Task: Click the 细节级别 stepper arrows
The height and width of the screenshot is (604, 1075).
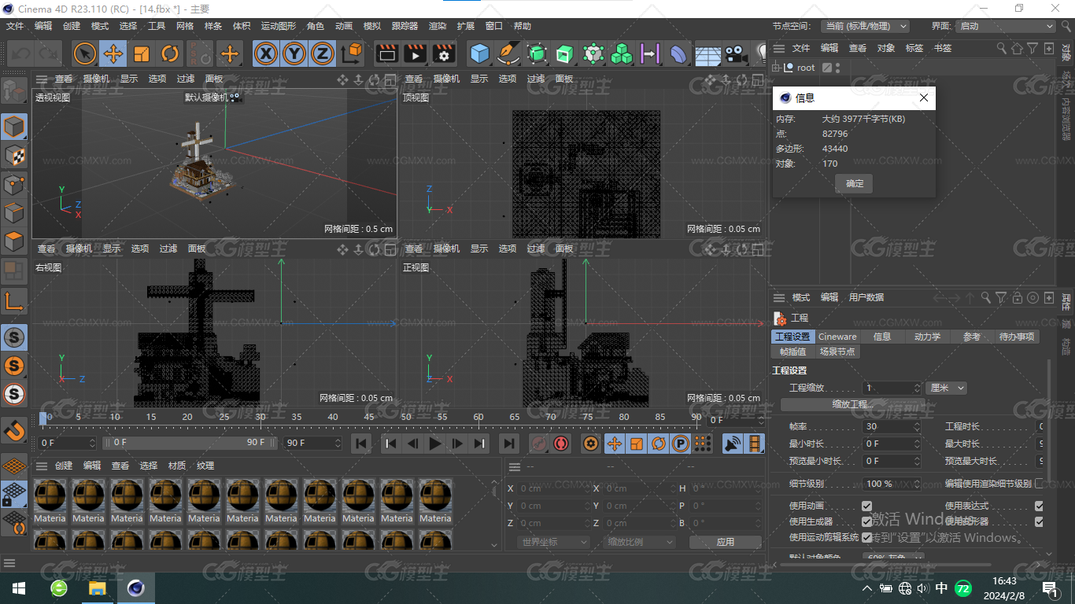Action: point(917,484)
